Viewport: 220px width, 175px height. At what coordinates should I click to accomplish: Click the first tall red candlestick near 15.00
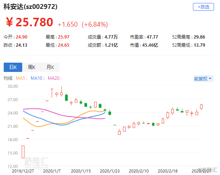23,152
